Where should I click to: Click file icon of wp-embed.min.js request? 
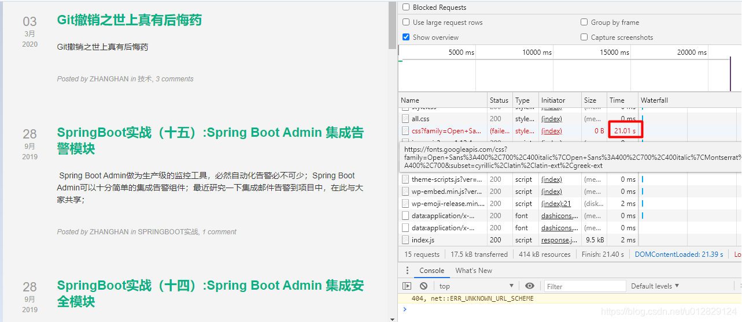click(x=405, y=192)
